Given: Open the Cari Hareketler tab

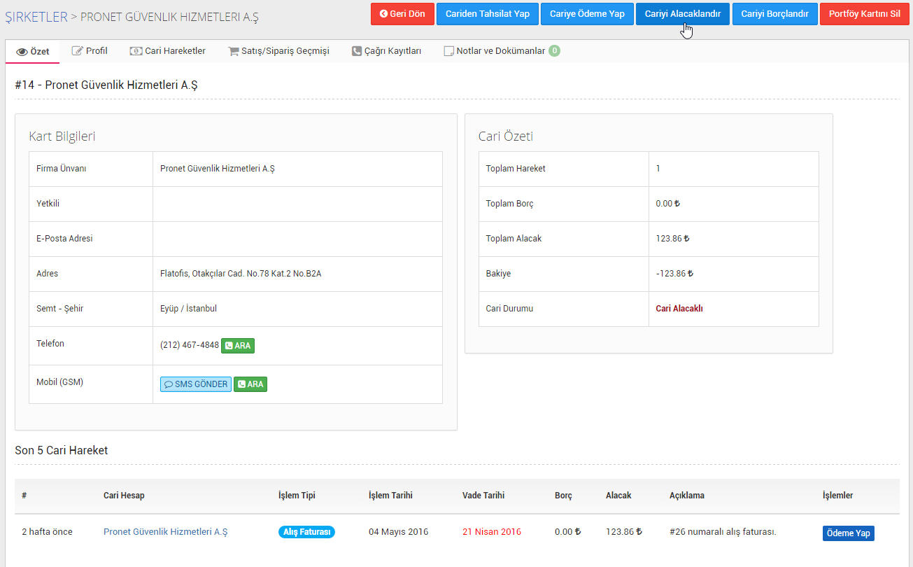Looking at the screenshot, I should point(168,51).
